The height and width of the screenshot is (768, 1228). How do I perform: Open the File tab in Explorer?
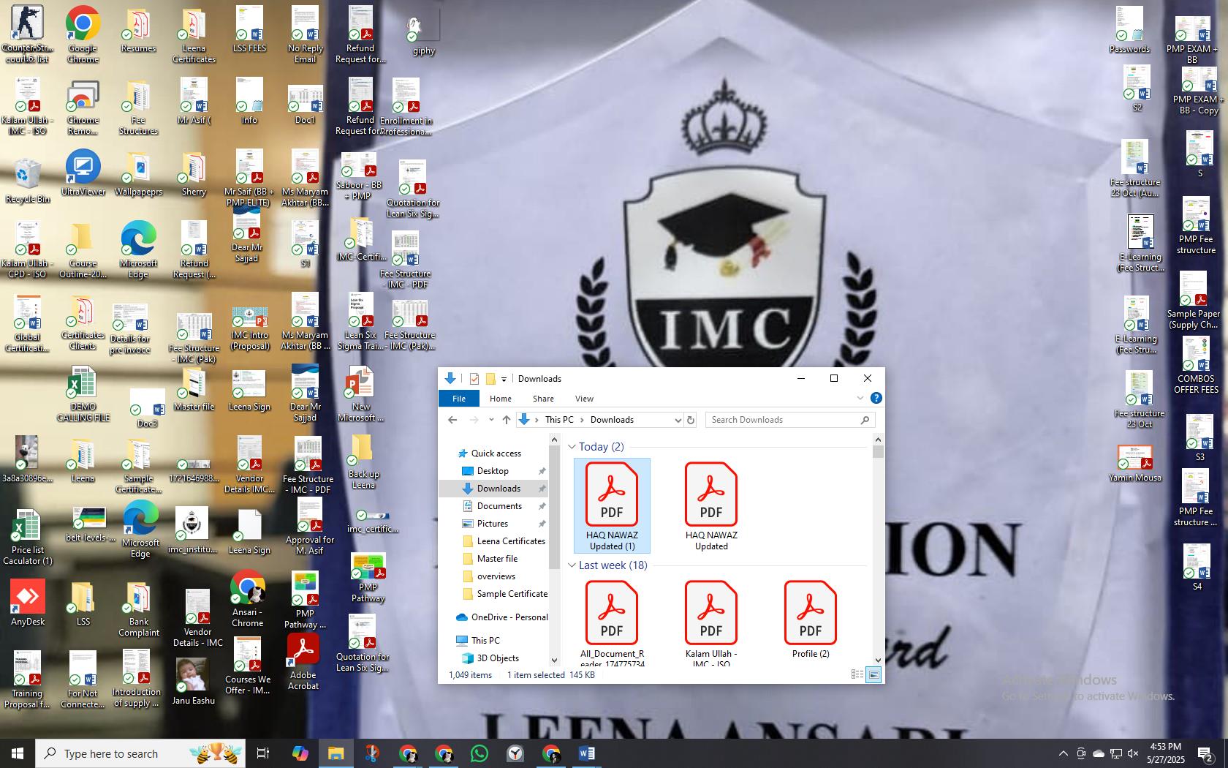(459, 399)
